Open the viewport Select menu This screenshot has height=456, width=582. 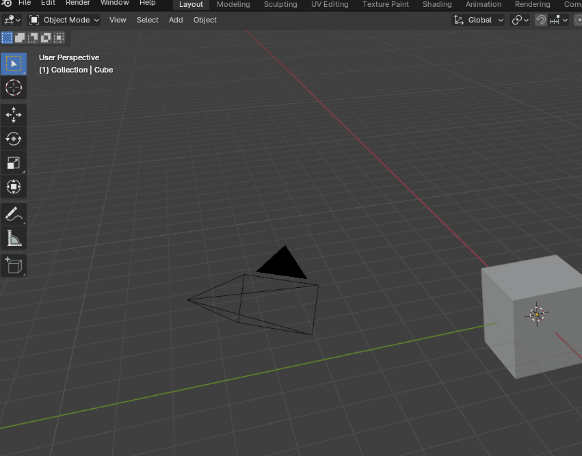[x=147, y=20]
